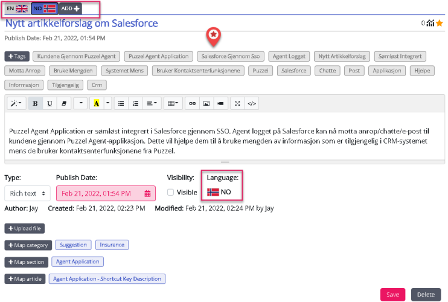Click the Upload file button
The height and width of the screenshot is (302, 448).
(x=25, y=228)
